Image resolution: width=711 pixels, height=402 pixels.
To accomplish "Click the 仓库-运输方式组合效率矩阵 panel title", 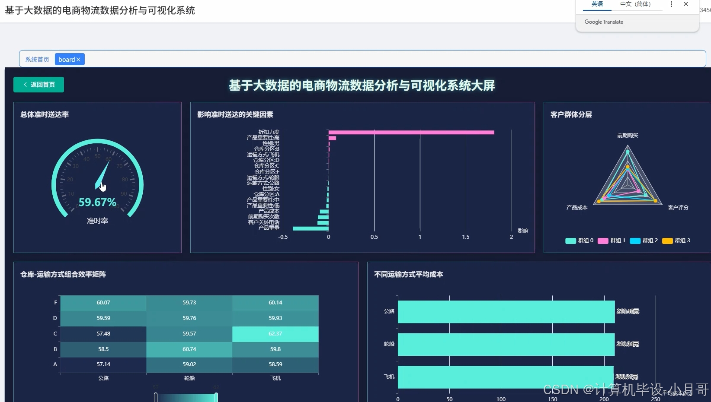I will (63, 274).
